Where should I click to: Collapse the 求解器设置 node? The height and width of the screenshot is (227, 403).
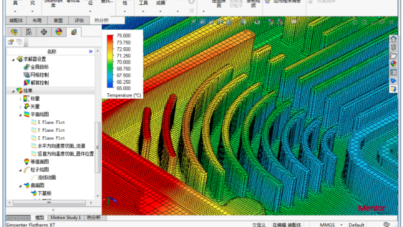[x=13, y=59]
